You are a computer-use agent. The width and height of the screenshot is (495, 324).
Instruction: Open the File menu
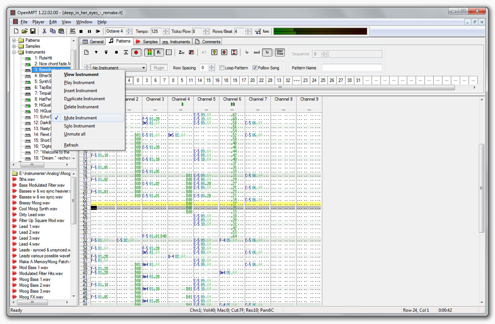(24, 22)
